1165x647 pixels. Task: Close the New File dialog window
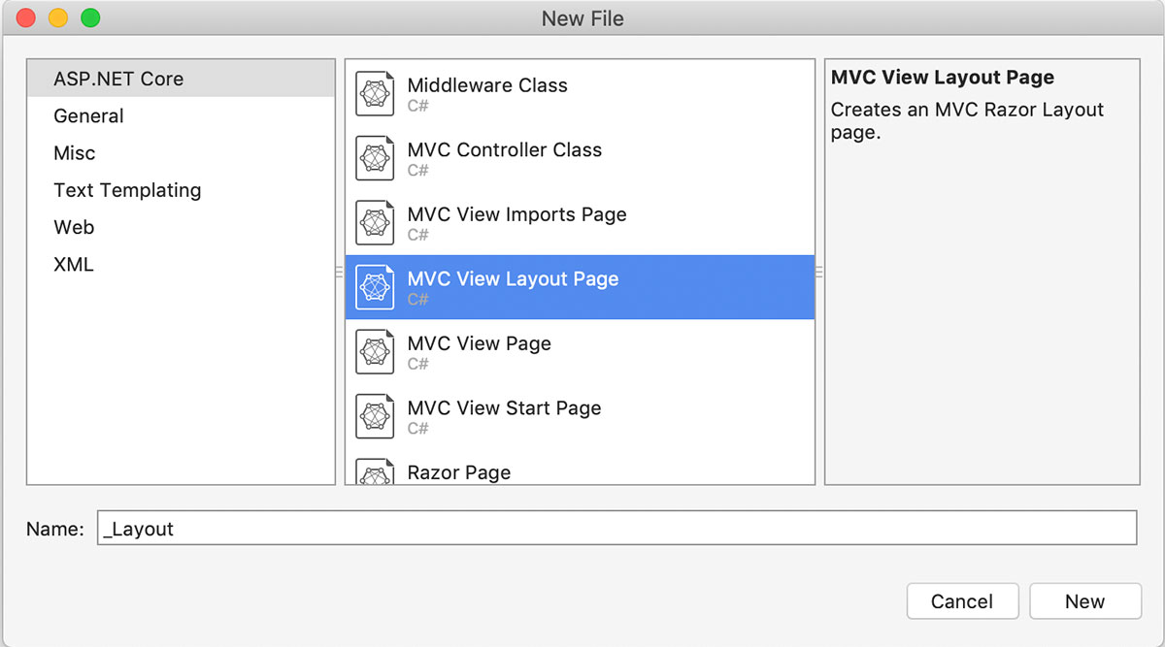(x=26, y=17)
